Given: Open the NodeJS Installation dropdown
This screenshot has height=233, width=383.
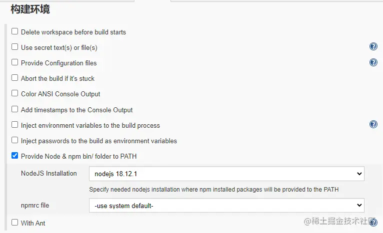Looking at the screenshot, I should point(226,174).
